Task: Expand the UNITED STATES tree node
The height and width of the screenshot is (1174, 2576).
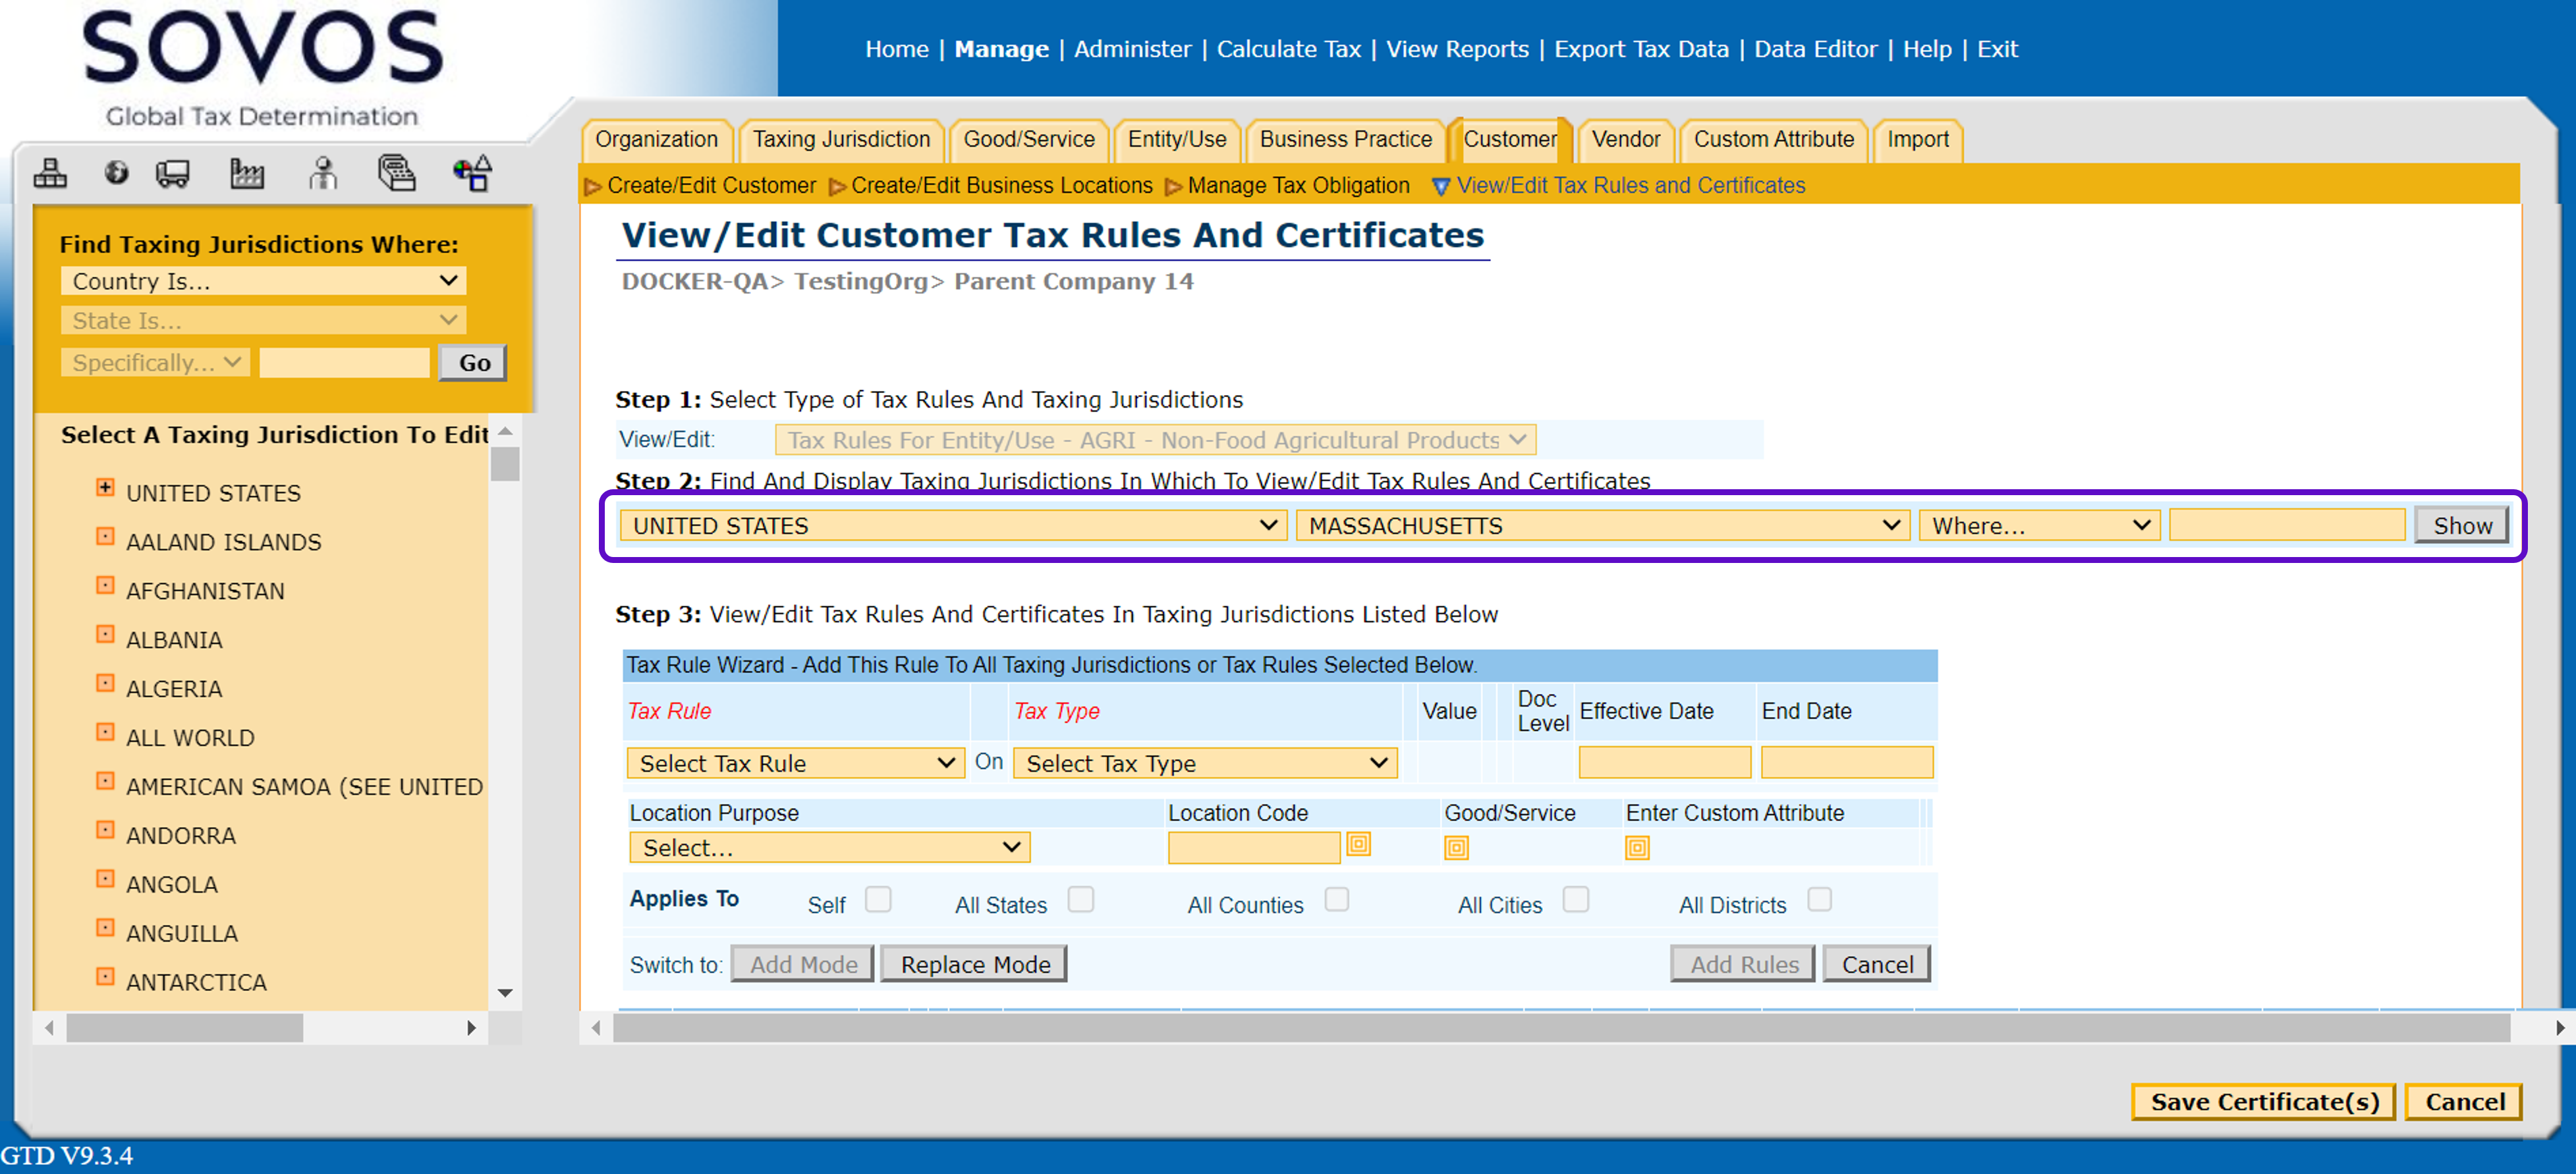Action: pyautogui.click(x=105, y=488)
